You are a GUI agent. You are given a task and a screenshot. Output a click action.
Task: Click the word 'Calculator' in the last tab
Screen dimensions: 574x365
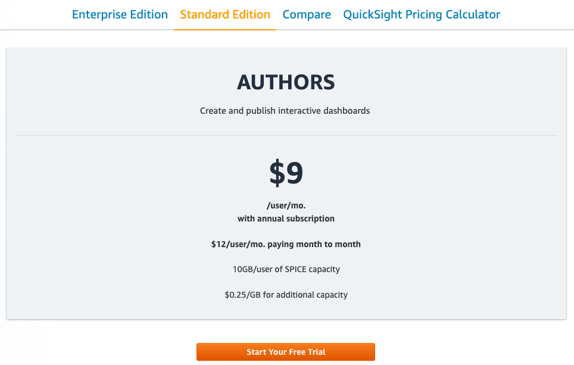pyautogui.click(x=473, y=15)
